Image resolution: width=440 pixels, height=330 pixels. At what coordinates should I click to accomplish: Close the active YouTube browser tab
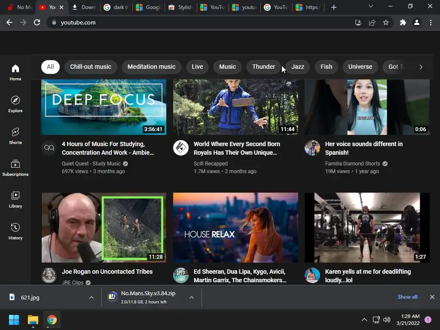[61, 7]
